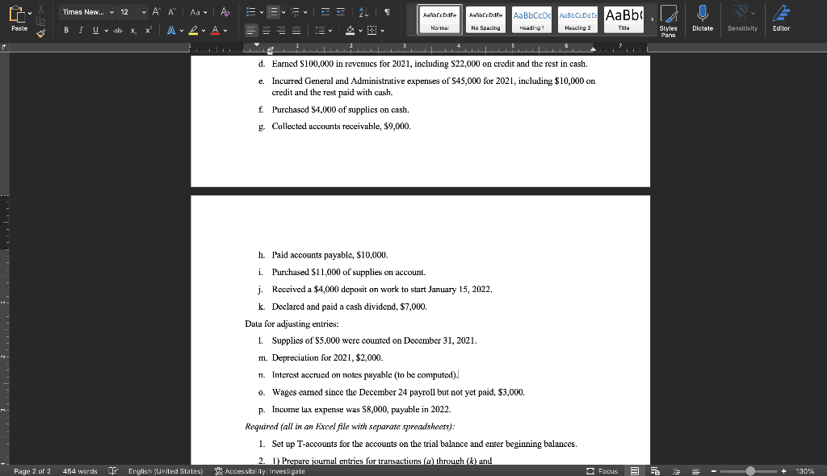
Task: Enable strikethrough formatting
Action: click(118, 30)
